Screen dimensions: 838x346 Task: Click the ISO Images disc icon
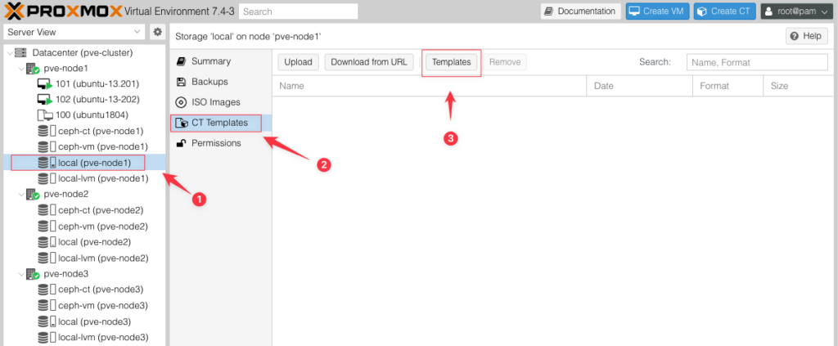click(x=182, y=102)
